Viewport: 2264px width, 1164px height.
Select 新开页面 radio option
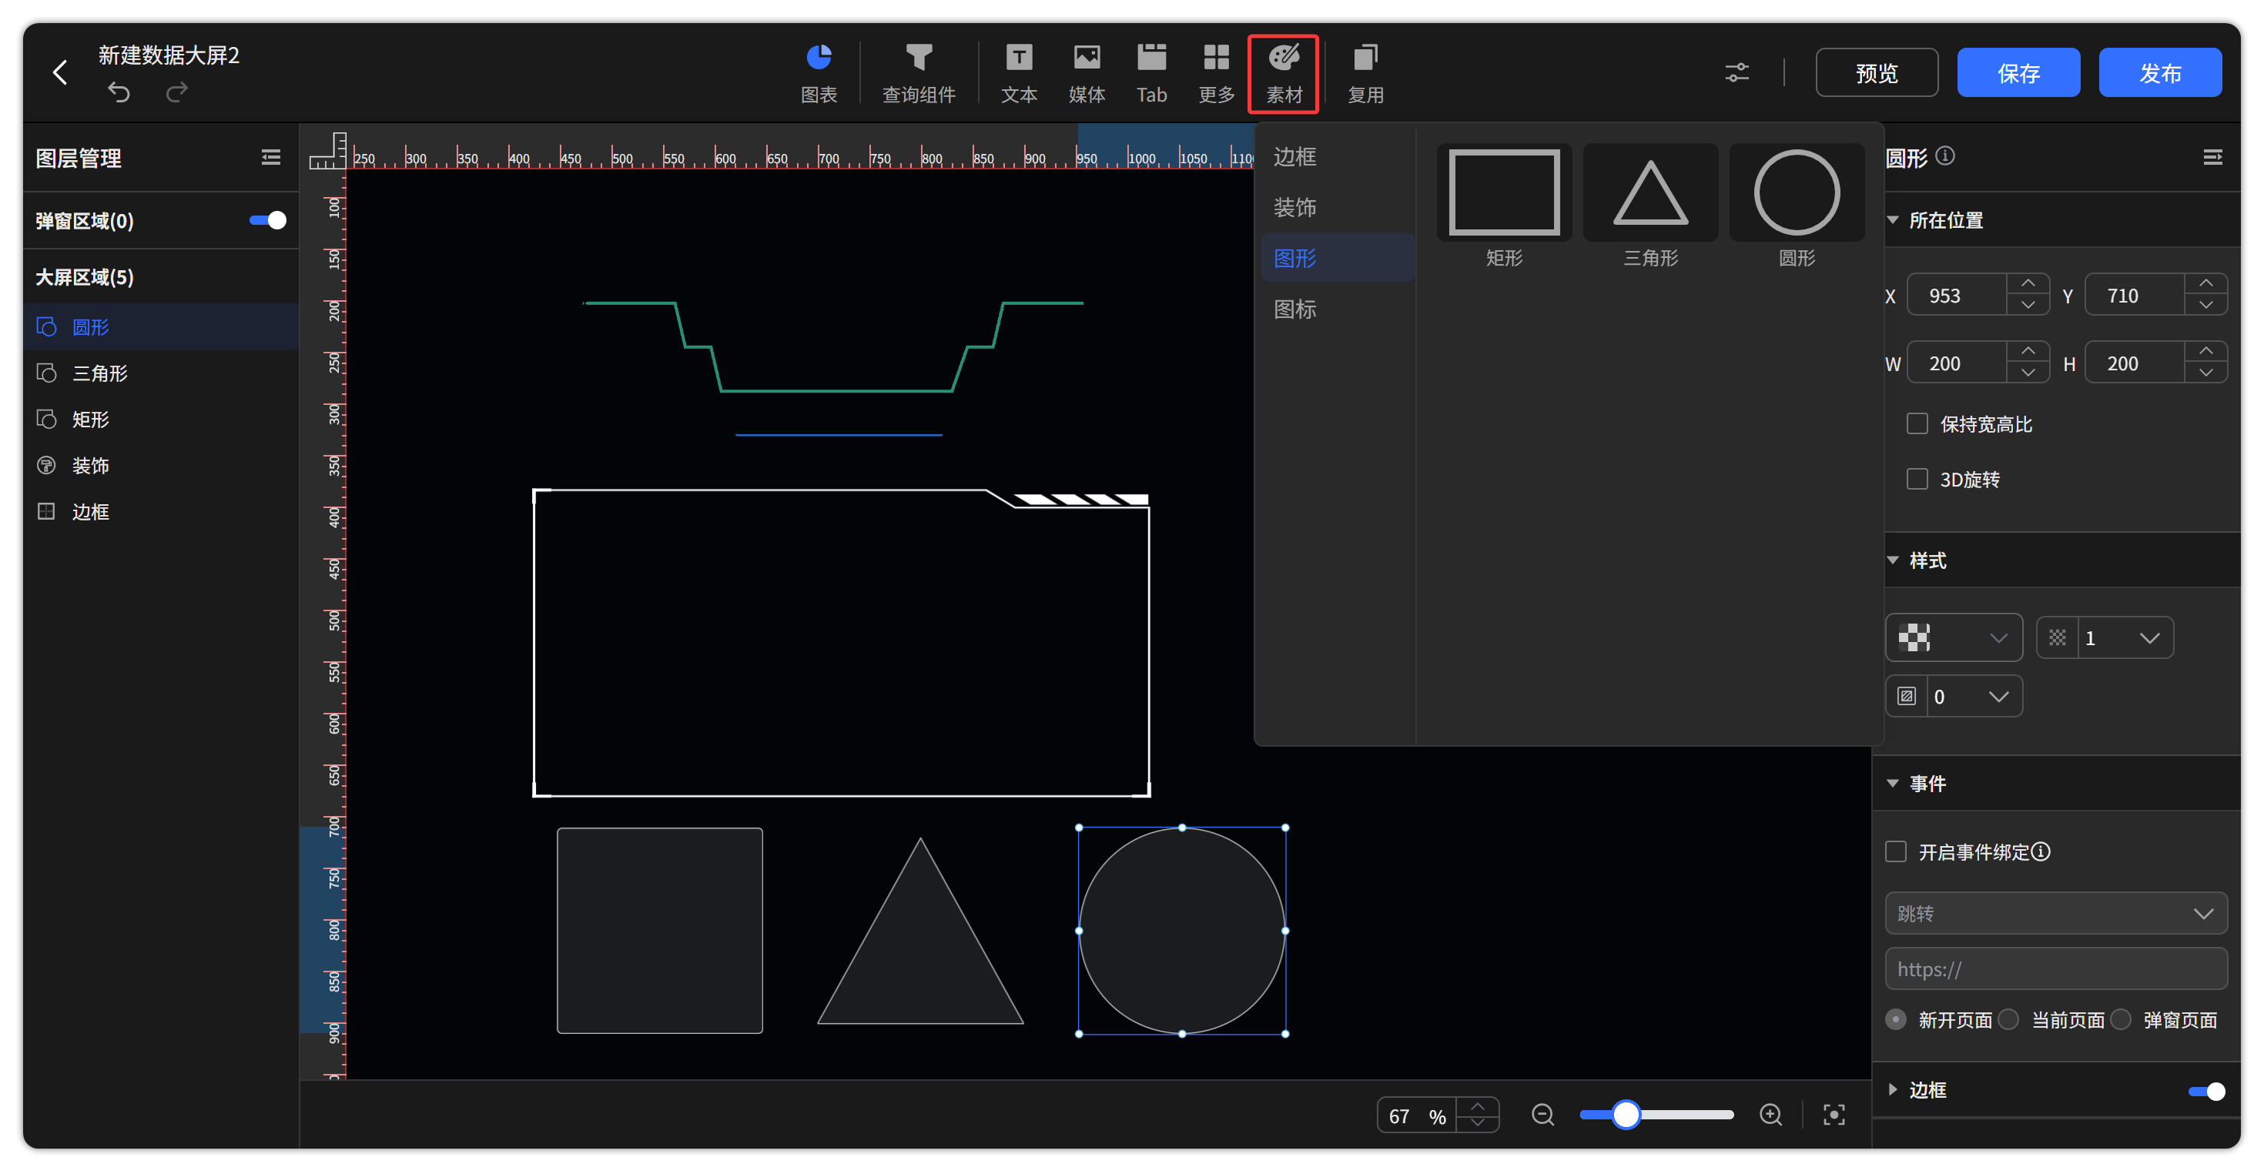tap(1896, 1019)
